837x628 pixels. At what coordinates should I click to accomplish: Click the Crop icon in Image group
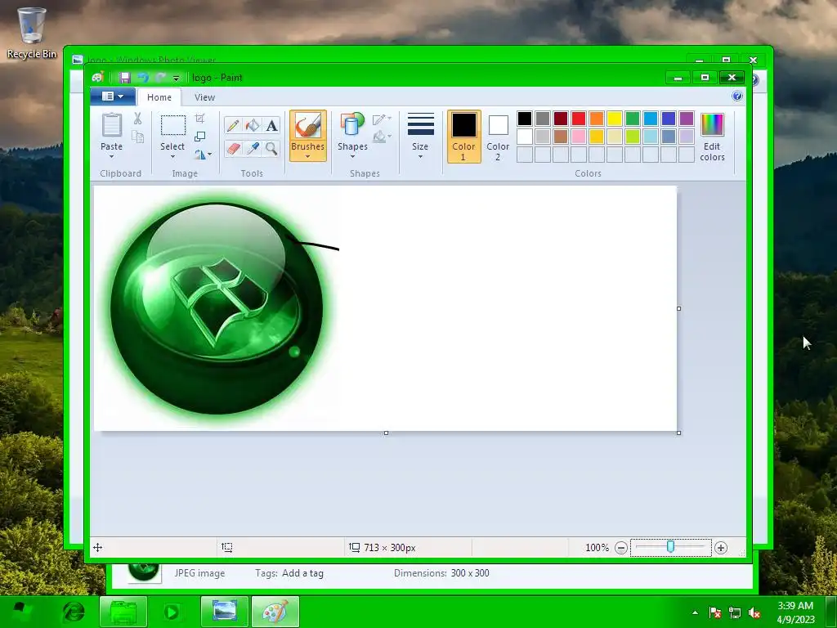pyautogui.click(x=199, y=118)
